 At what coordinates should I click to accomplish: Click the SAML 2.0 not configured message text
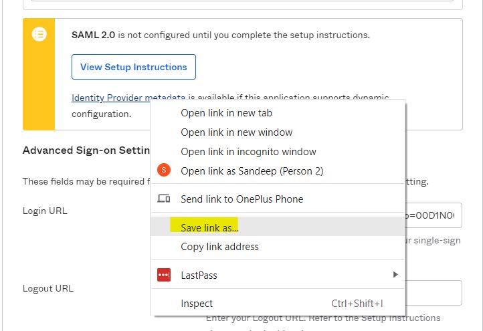(221, 35)
